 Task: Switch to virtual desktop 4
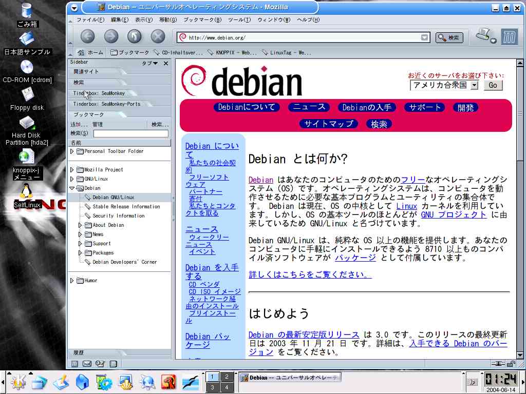227,387
